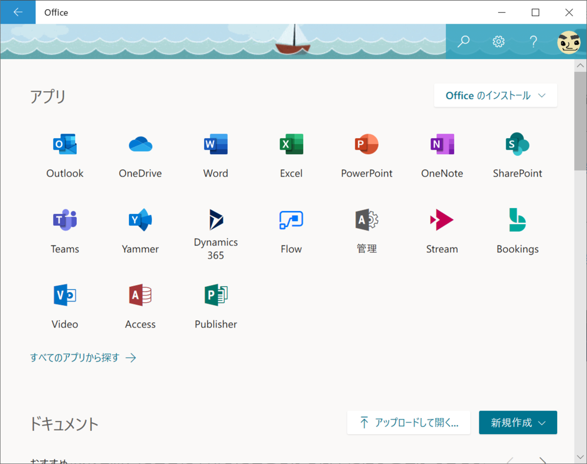The height and width of the screenshot is (464, 587).
Task: Open the Access app
Action: [140, 307]
